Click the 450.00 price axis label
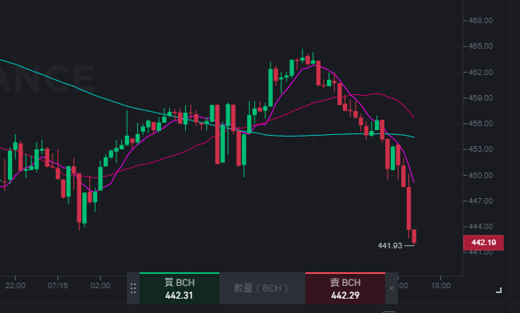Viewport: 520px width, 313px height. click(481, 175)
